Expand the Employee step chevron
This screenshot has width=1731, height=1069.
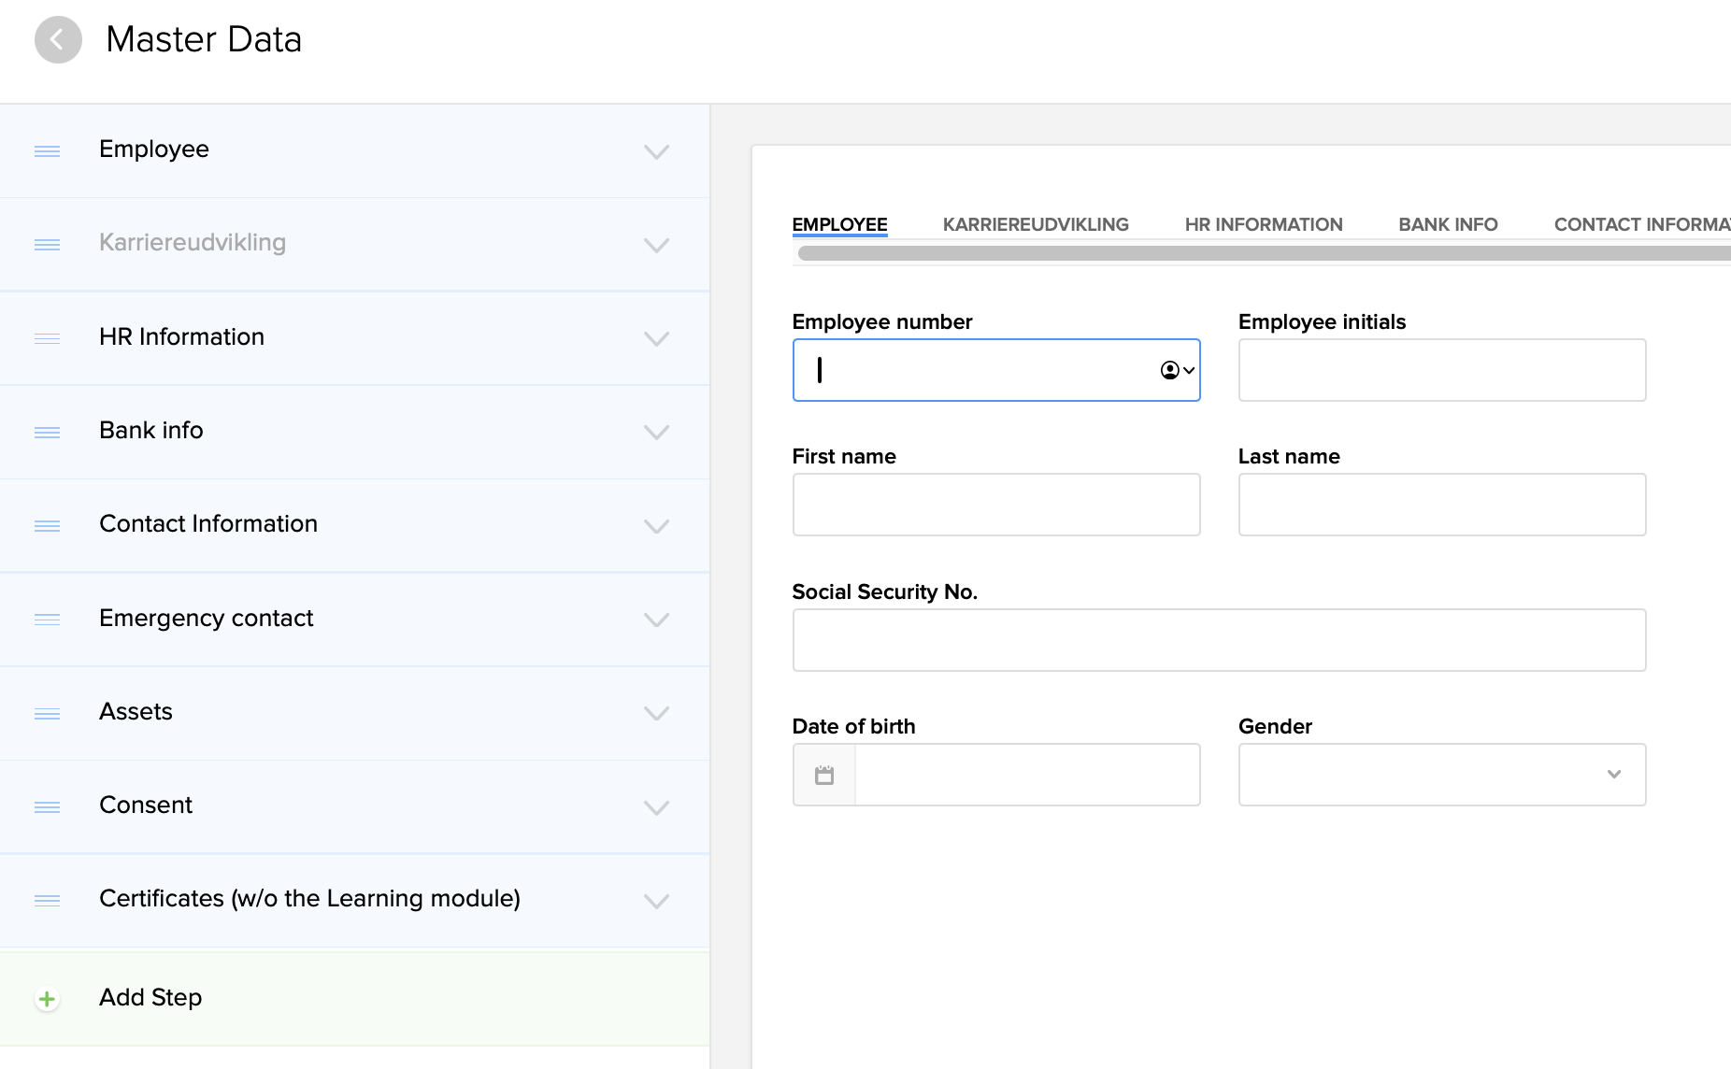point(656,151)
